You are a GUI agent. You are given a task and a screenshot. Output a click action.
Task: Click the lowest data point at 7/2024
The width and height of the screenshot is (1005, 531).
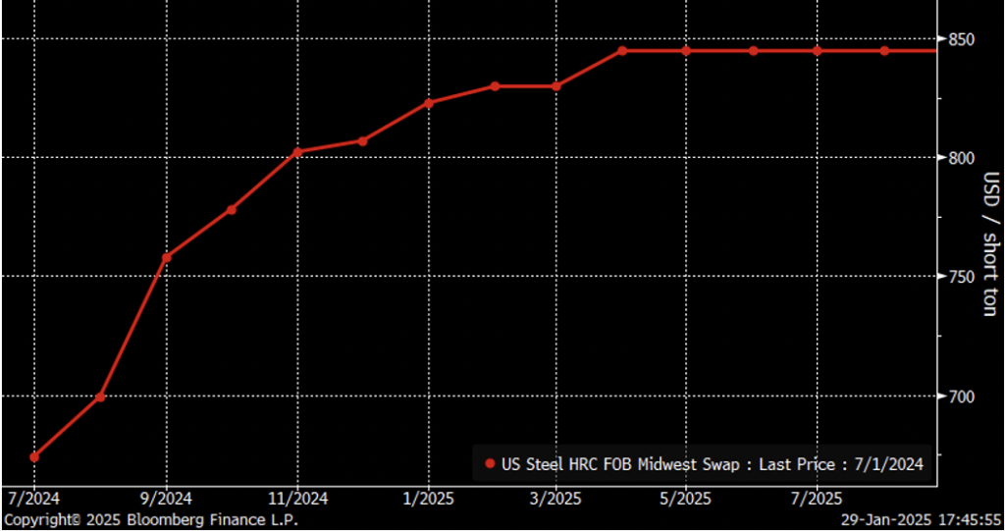(34, 456)
